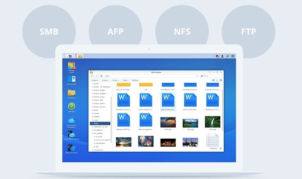Open the Upload dropdown menu
302x179 pixels.
pyautogui.click(x=95, y=80)
